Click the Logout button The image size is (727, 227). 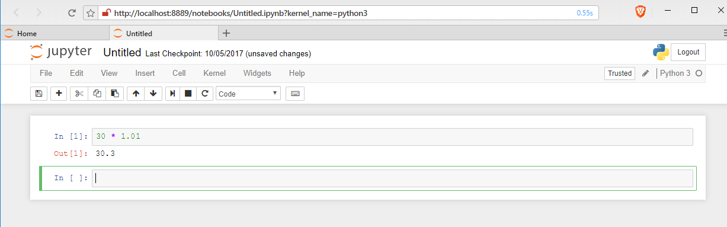tap(688, 52)
